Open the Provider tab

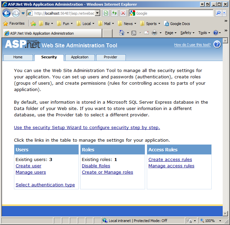(111, 57)
